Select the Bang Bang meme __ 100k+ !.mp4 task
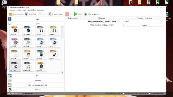This screenshot has height=97, width=173. coord(102,22)
